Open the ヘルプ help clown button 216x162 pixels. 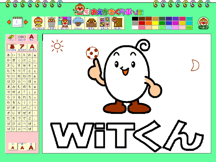pos(204,23)
